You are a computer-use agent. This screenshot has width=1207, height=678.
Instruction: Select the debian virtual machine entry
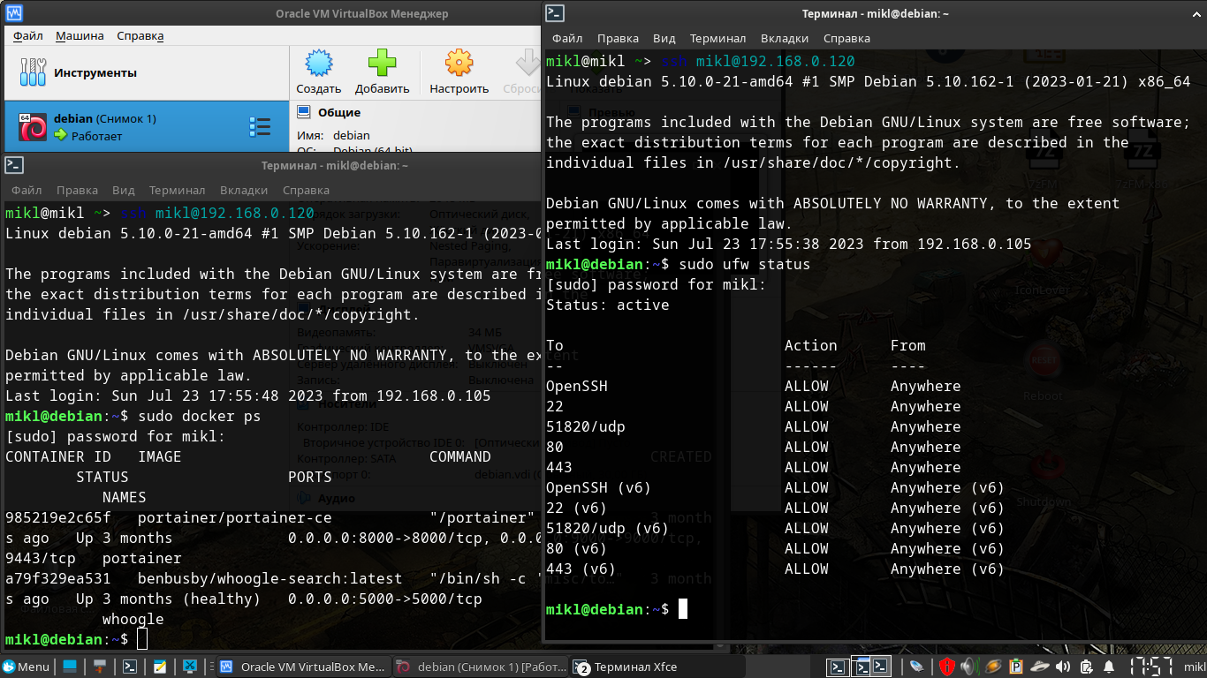coord(104,127)
